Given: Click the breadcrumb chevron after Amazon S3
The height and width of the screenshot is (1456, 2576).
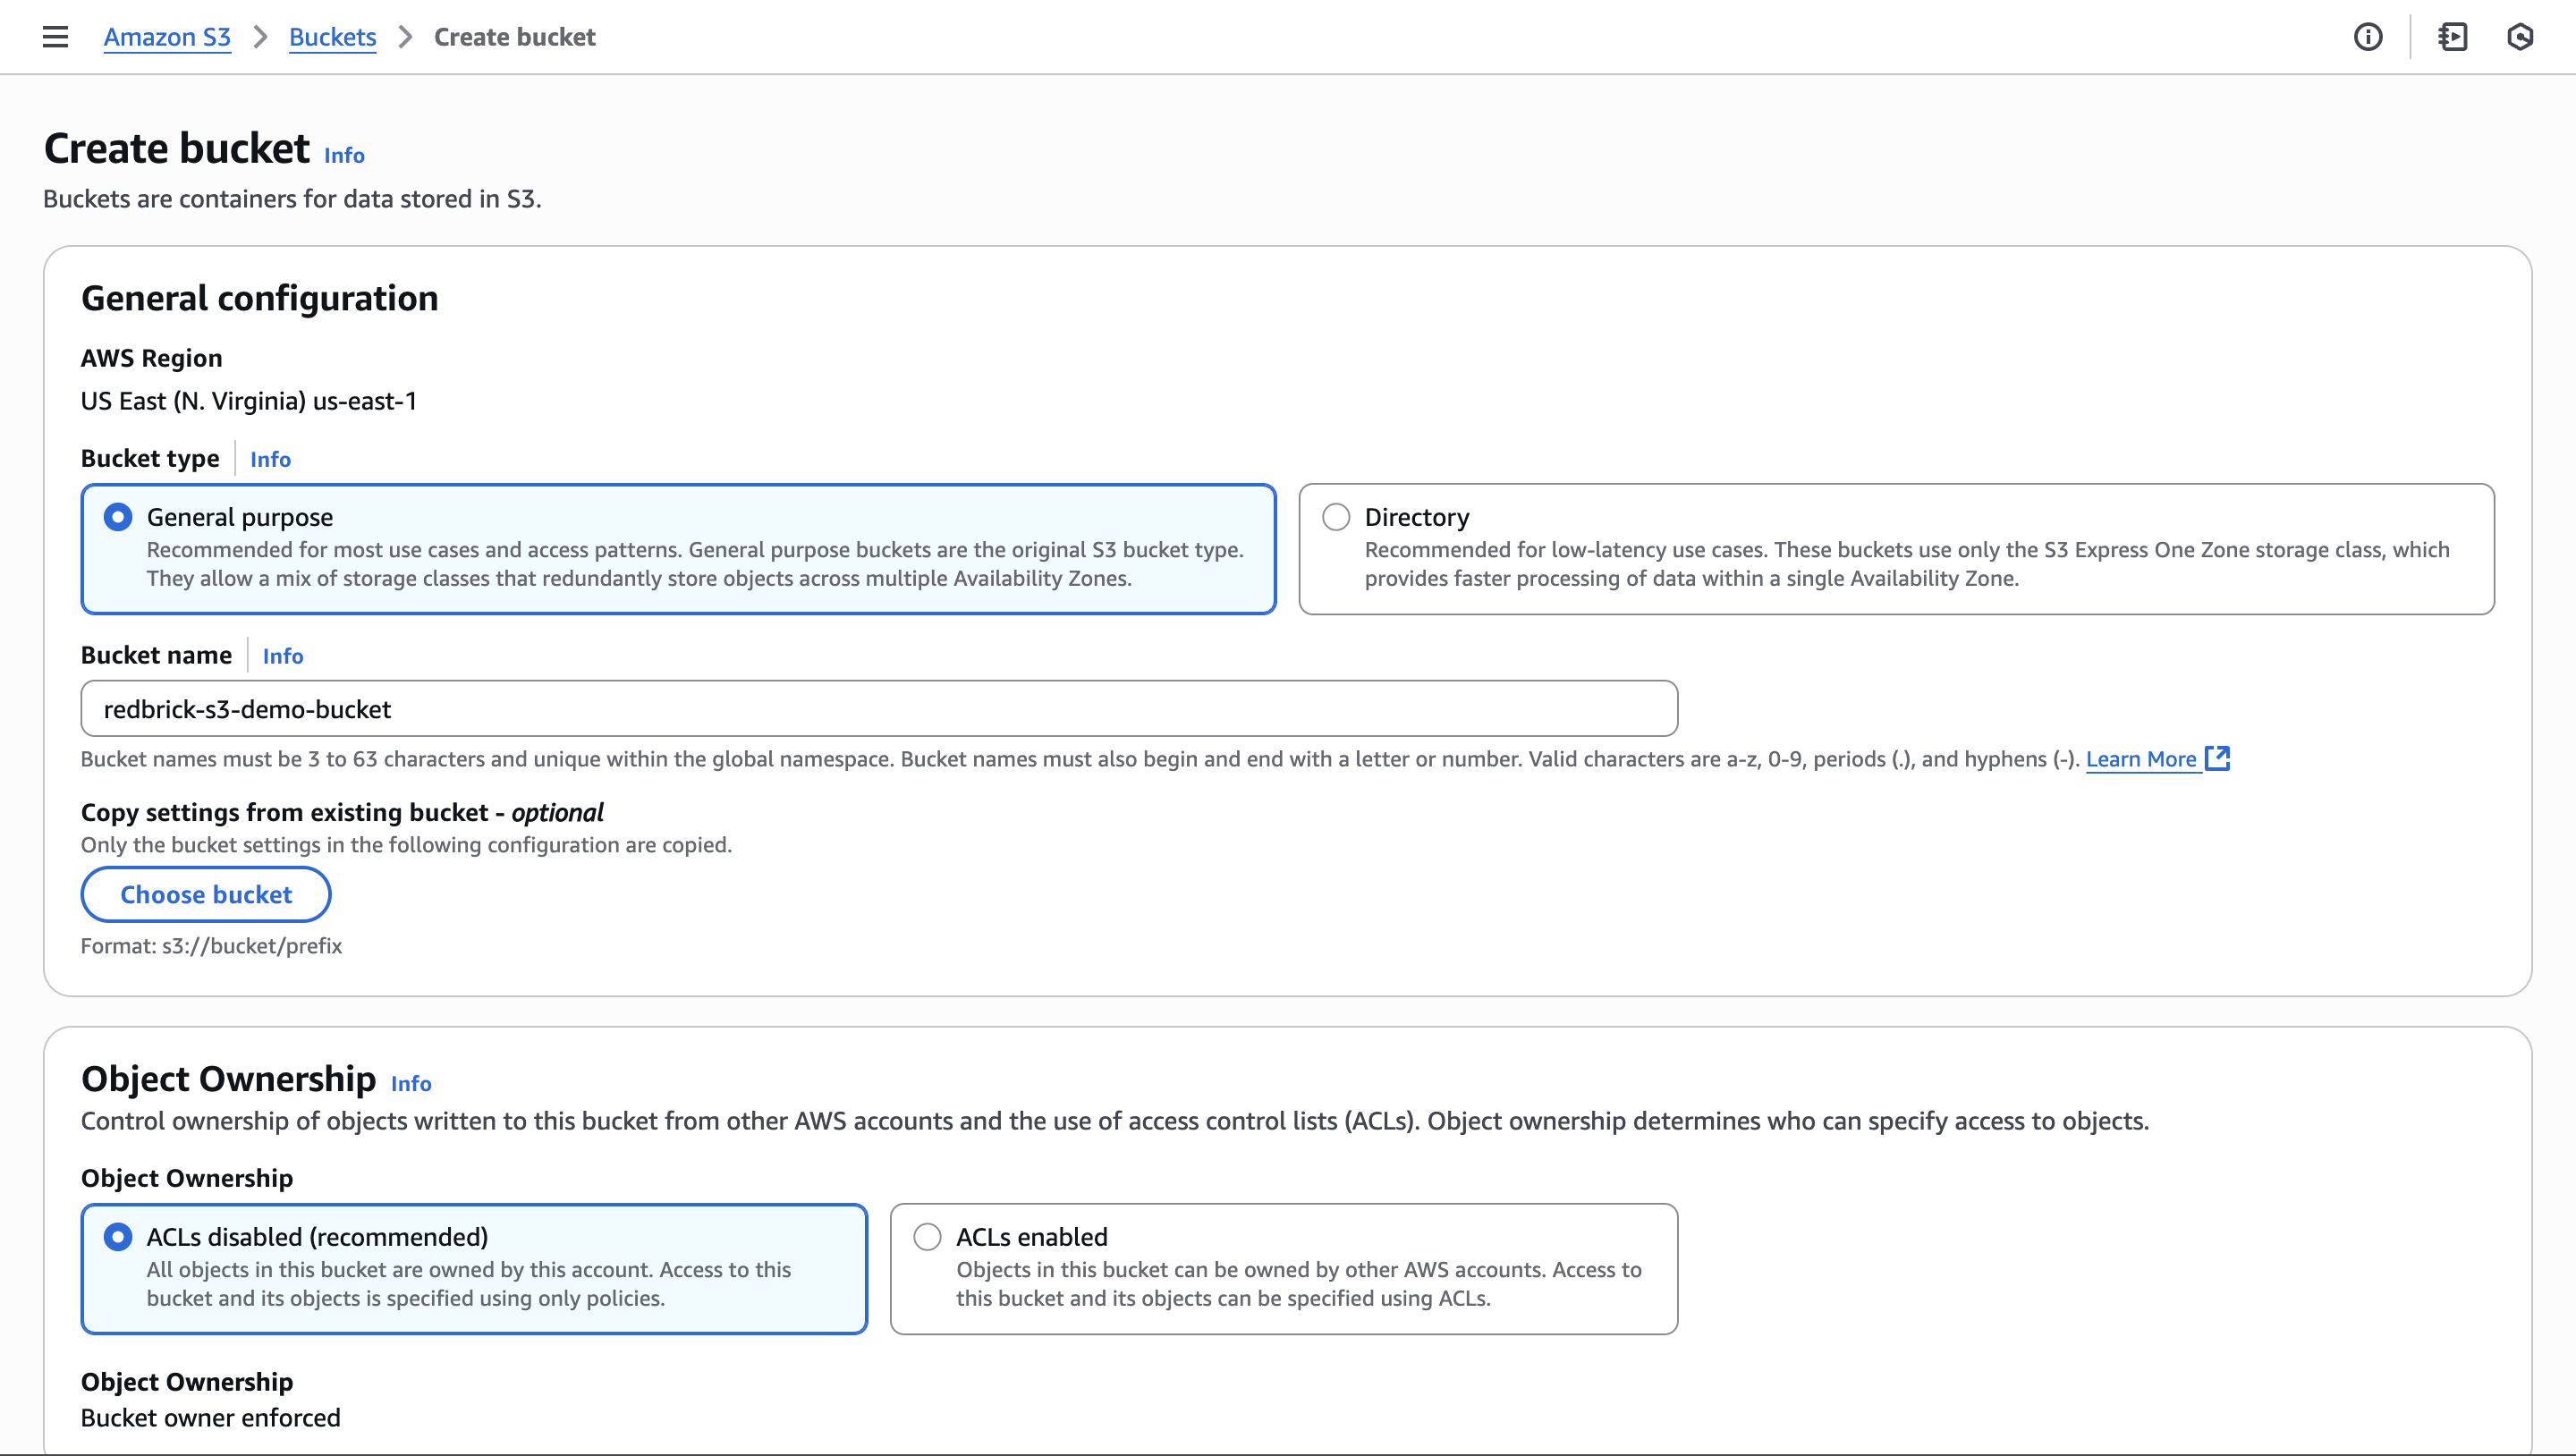Looking at the screenshot, I should point(260,37).
